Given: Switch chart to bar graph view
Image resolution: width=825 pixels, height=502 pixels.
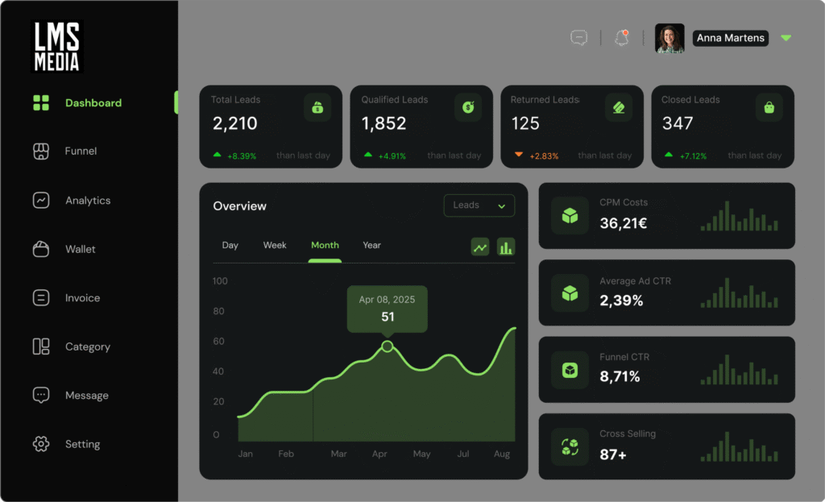Looking at the screenshot, I should click(x=506, y=247).
